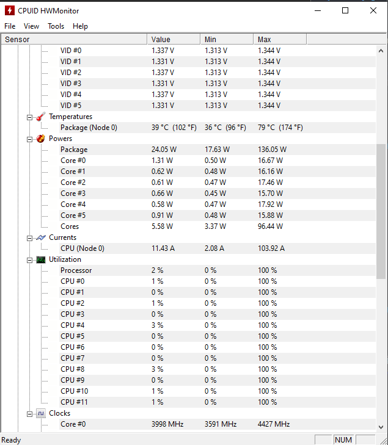Click the Max column header
The image size is (388, 445).
click(x=280, y=39)
